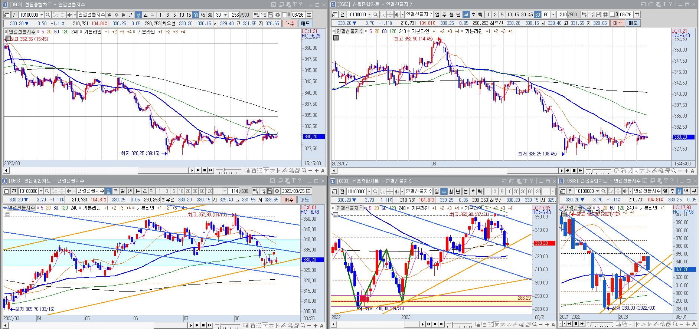Tick the 'D' checkbox in the 30-minute chart toolbar
The image size is (699, 329).
284,15
